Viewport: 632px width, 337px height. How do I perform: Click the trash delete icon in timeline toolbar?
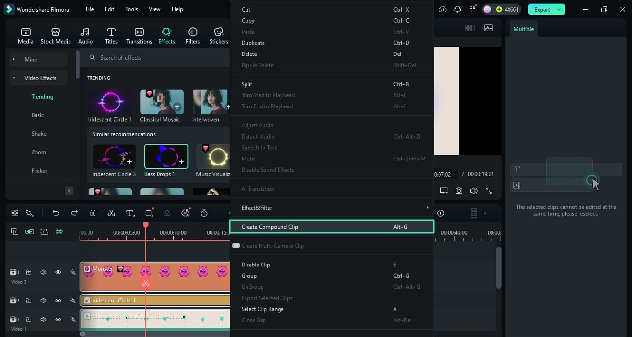(93, 213)
